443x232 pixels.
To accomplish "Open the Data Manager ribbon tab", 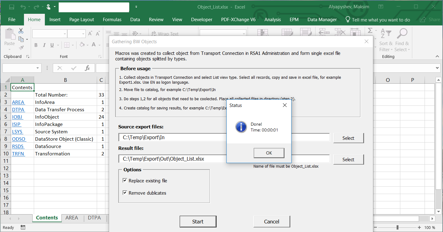I will coord(322,20).
